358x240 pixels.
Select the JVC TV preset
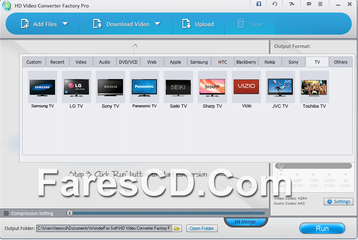[280, 87]
